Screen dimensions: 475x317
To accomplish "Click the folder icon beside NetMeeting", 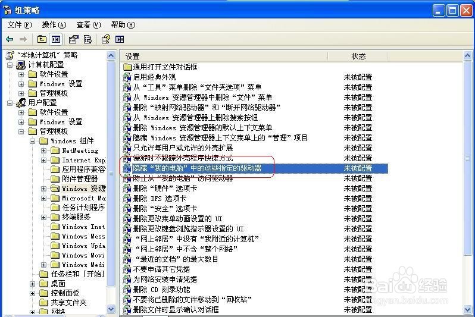I will point(55,150).
